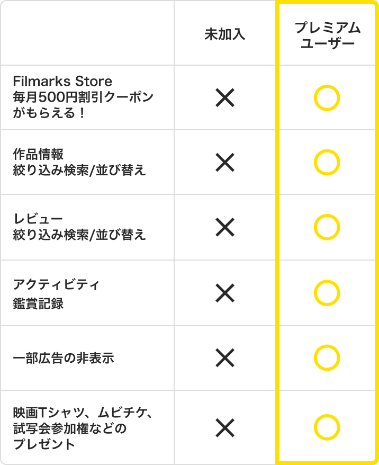Click the yellow circle for プレゼント row
This screenshot has width=379, height=465.
coord(327,427)
